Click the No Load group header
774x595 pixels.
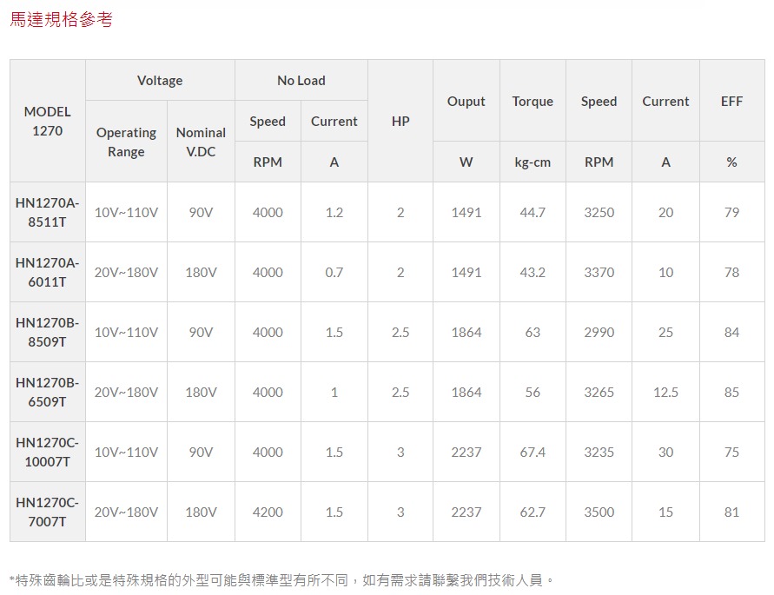301,81
